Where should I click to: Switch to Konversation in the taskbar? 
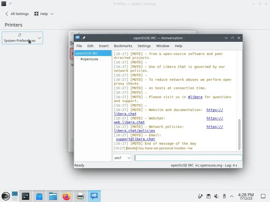(94, 196)
